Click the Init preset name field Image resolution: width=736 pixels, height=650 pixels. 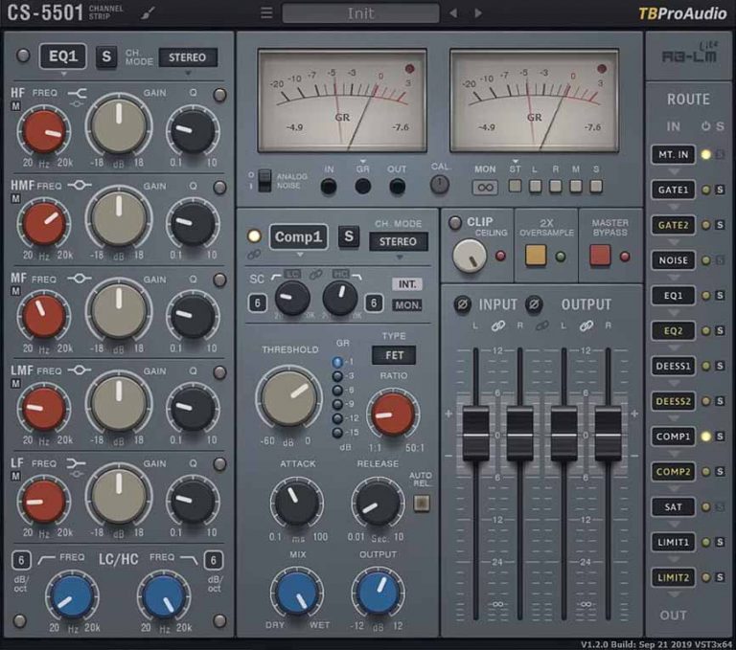pyautogui.click(x=360, y=13)
